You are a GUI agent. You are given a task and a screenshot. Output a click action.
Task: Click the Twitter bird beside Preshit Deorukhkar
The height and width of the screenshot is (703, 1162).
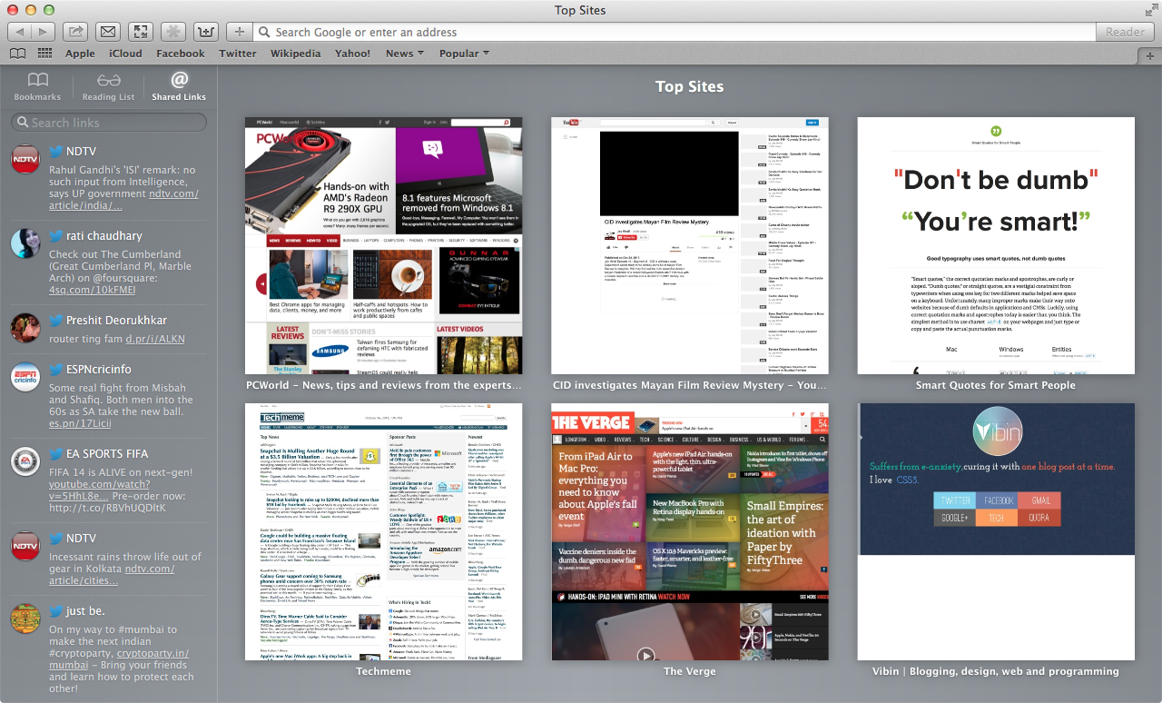pos(55,320)
